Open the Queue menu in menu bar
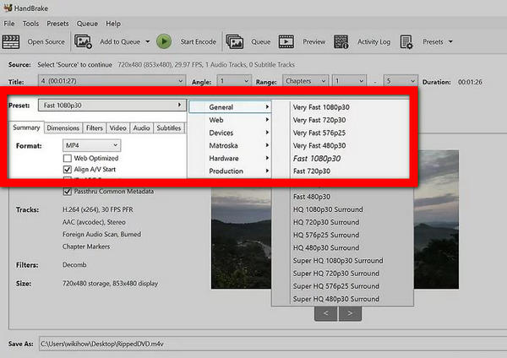This screenshot has height=358, width=507. coord(87,24)
